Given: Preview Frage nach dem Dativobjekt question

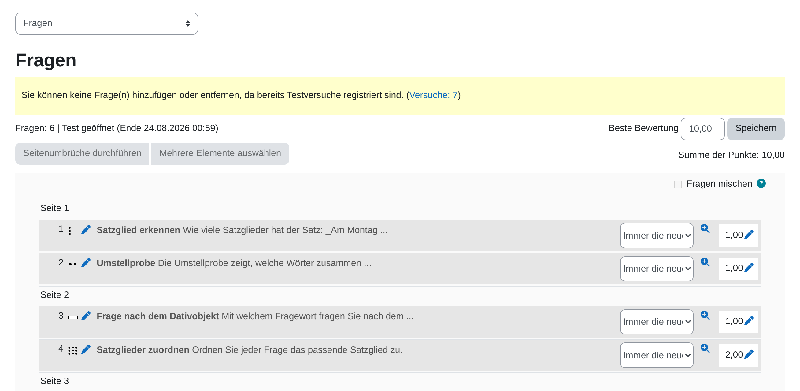Looking at the screenshot, I should (x=705, y=315).
